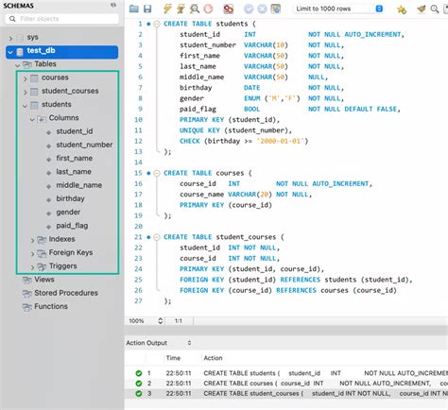Select the student_id column
The height and width of the screenshot is (410, 448).
(x=75, y=131)
